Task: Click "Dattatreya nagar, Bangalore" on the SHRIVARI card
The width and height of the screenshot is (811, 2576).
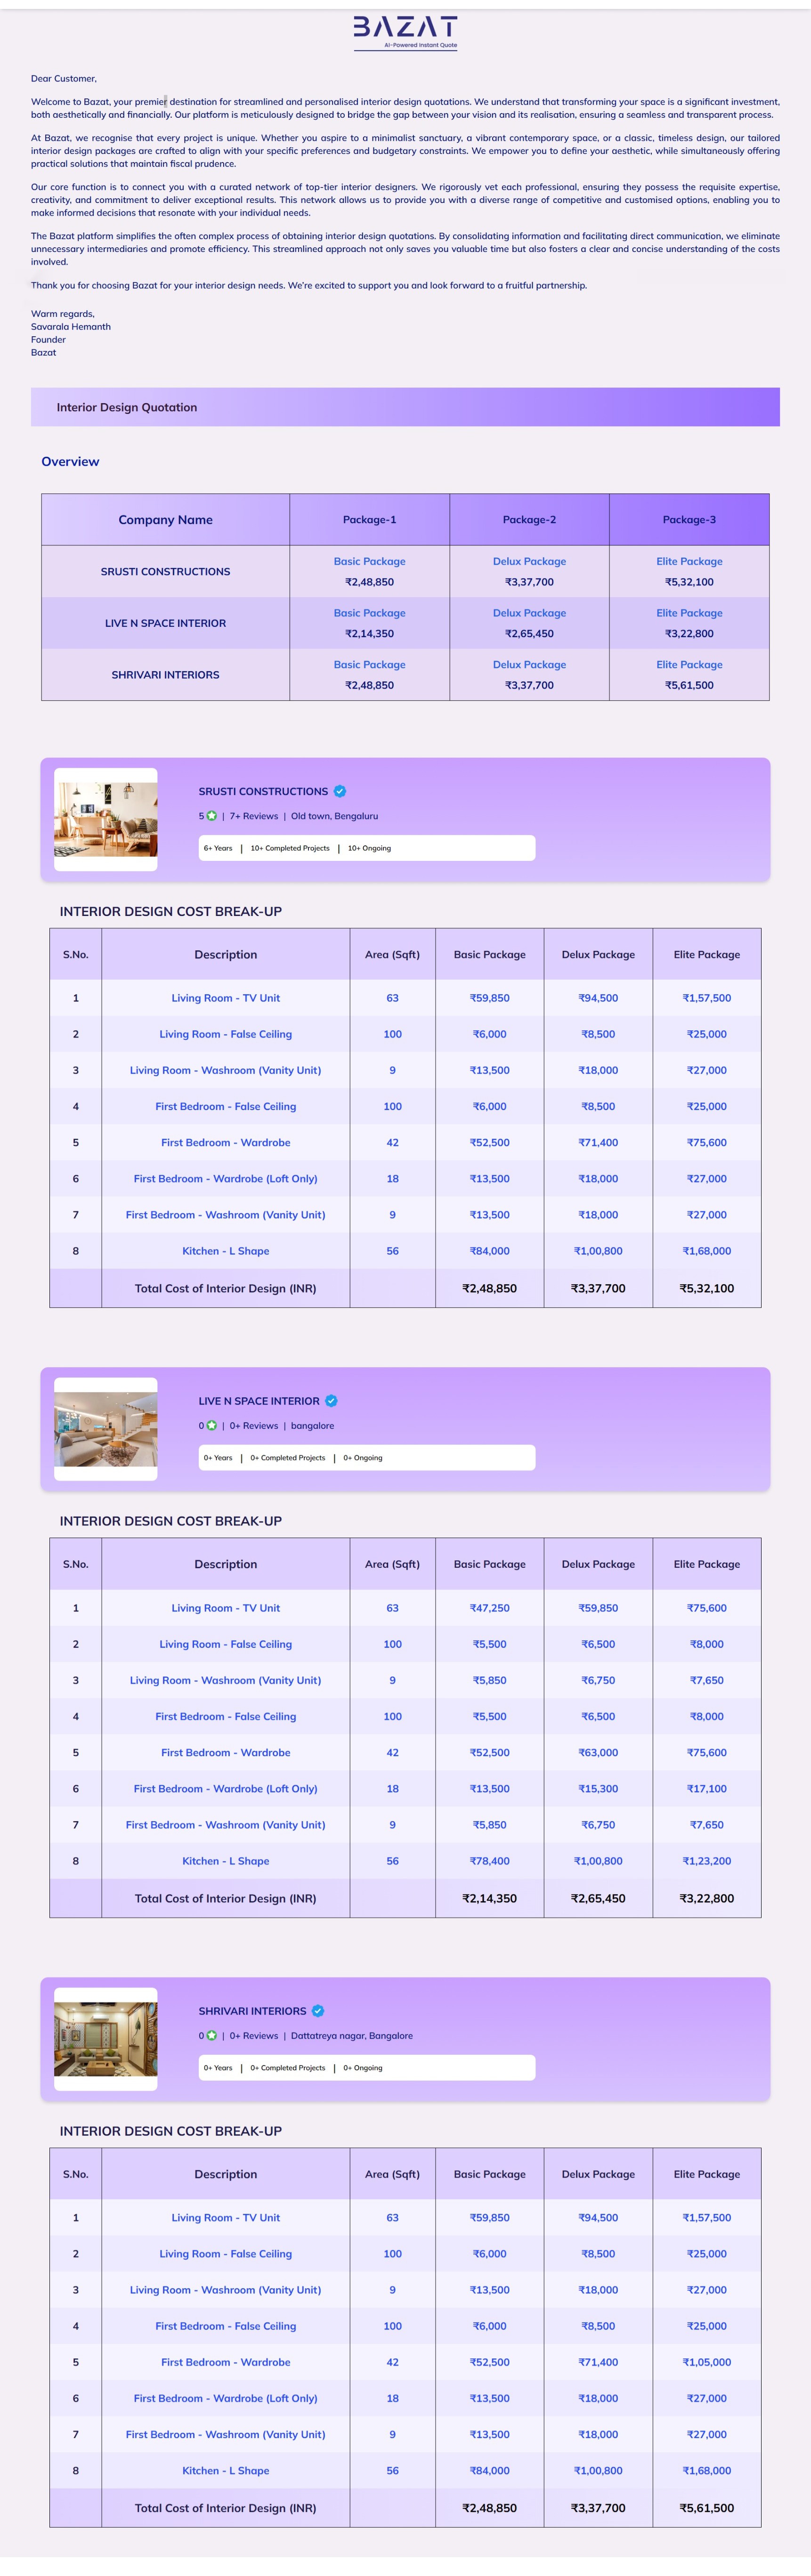Action: [x=352, y=2036]
